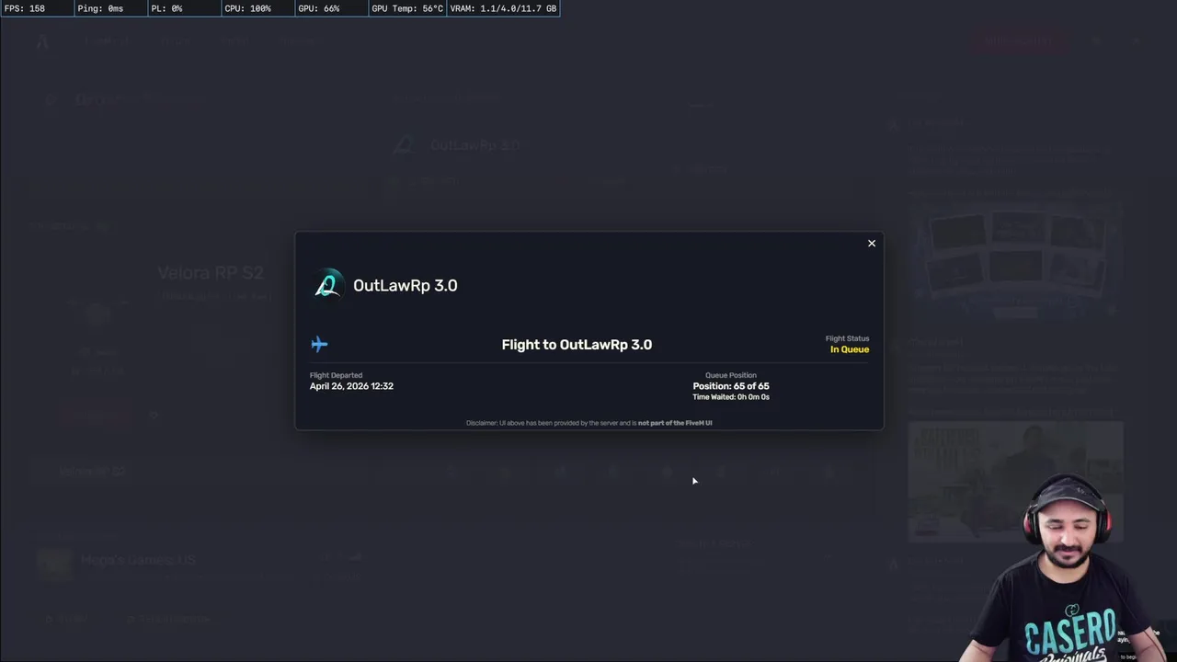The image size is (1177, 662).
Task: Click the "OutLawRp 3.0" dialog title
Action: pyautogui.click(x=405, y=285)
